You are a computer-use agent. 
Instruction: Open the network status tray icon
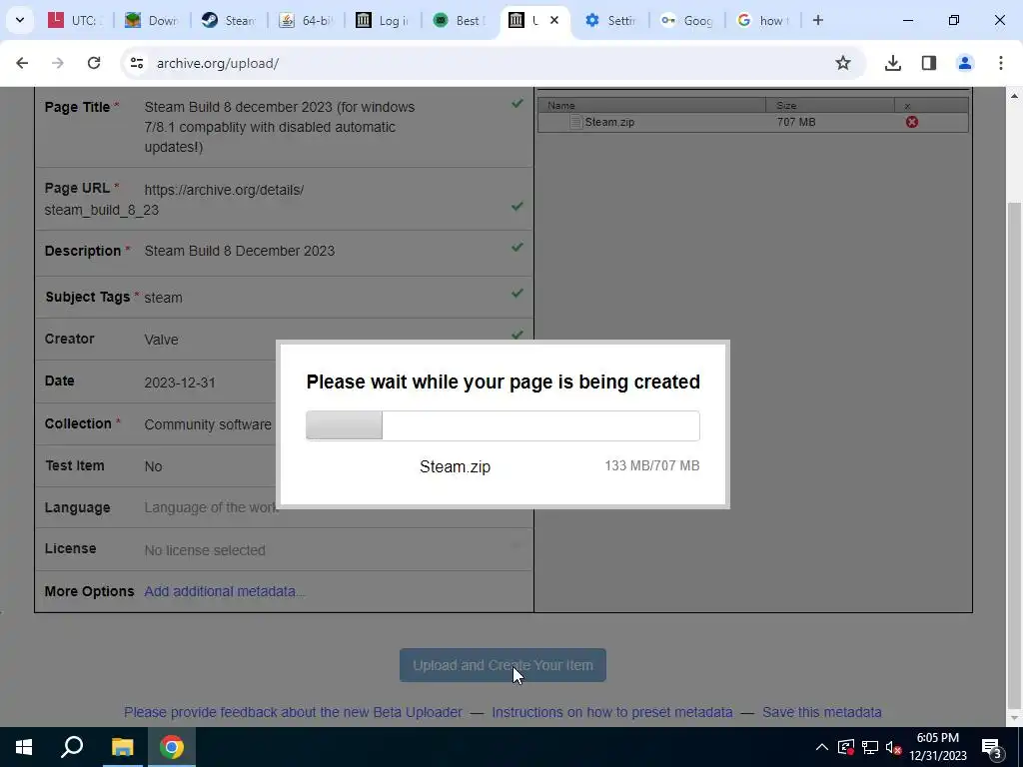pyautogui.click(x=870, y=747)
